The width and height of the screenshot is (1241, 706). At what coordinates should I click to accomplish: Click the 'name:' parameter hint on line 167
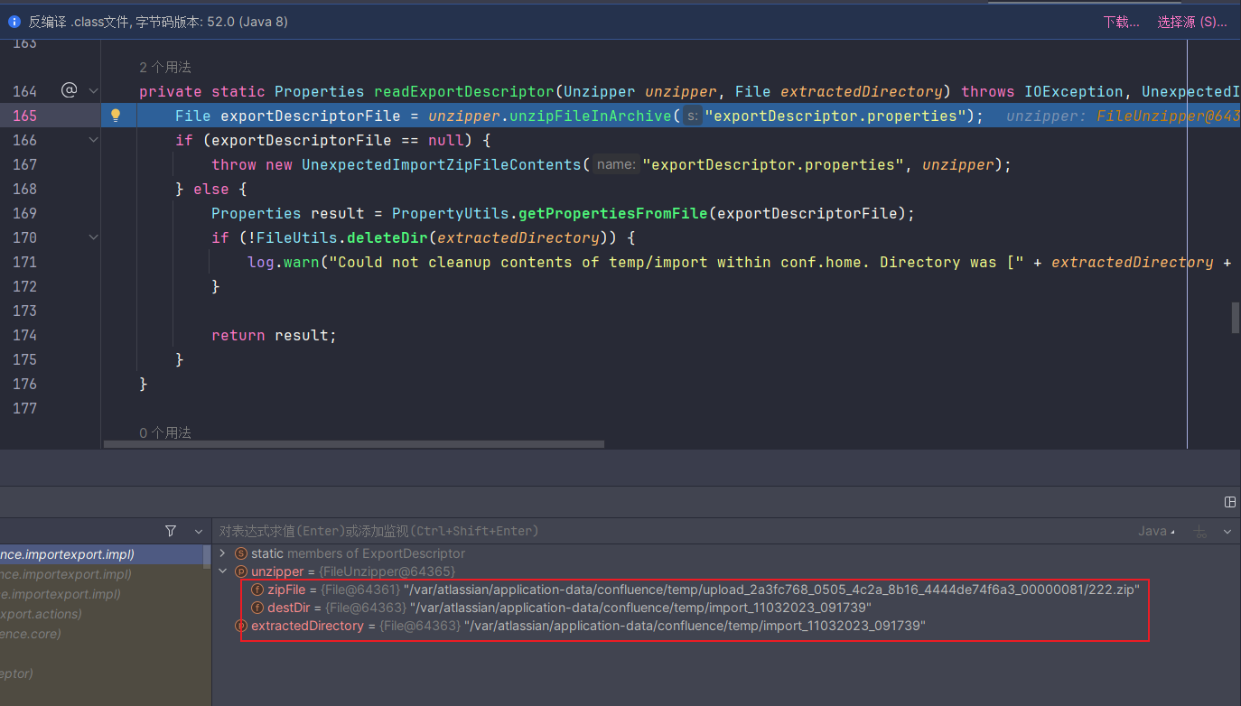click(616, 164)
